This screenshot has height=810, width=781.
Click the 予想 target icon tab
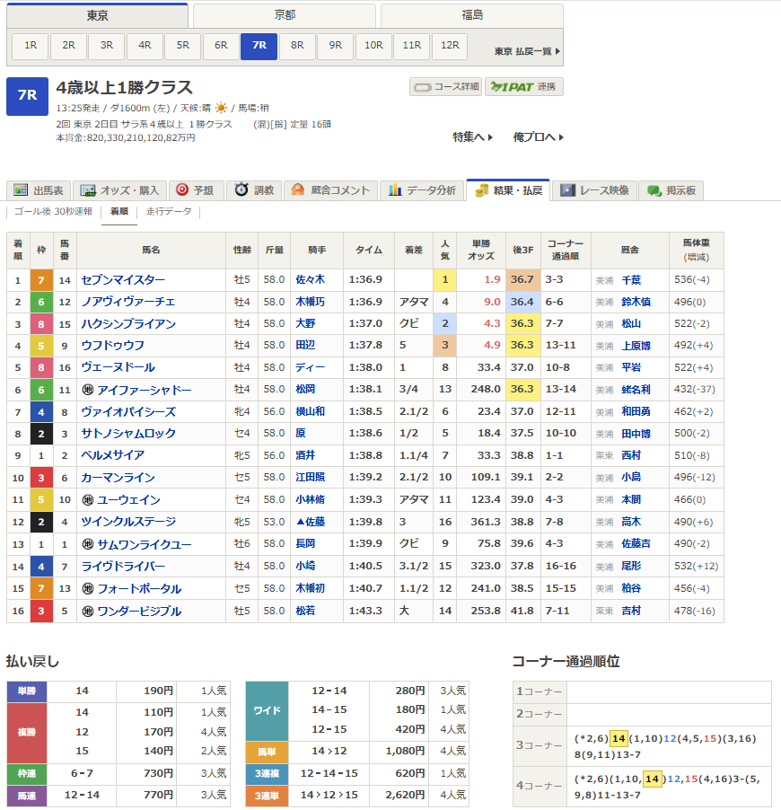182,190
